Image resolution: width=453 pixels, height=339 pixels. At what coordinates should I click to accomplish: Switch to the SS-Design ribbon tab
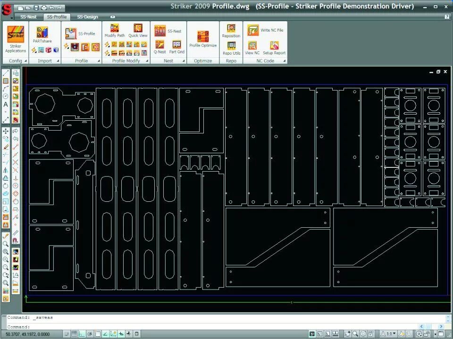[88, 17]
